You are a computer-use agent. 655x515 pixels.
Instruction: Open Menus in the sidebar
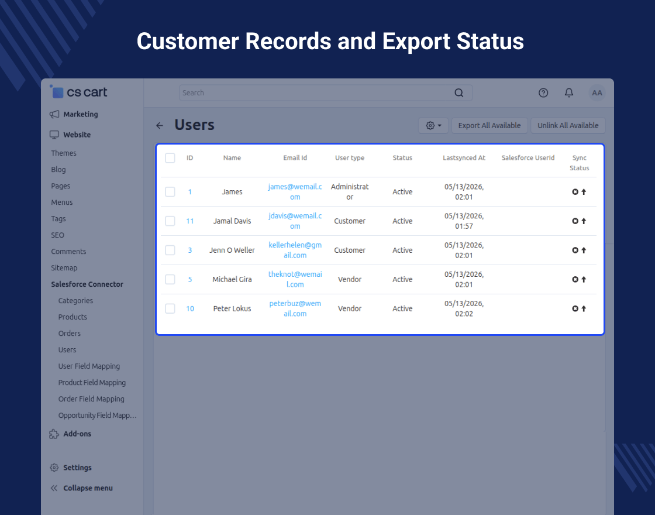point(62,202)
